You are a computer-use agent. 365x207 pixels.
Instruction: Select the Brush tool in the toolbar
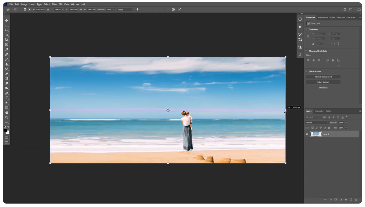coord(7,59)
